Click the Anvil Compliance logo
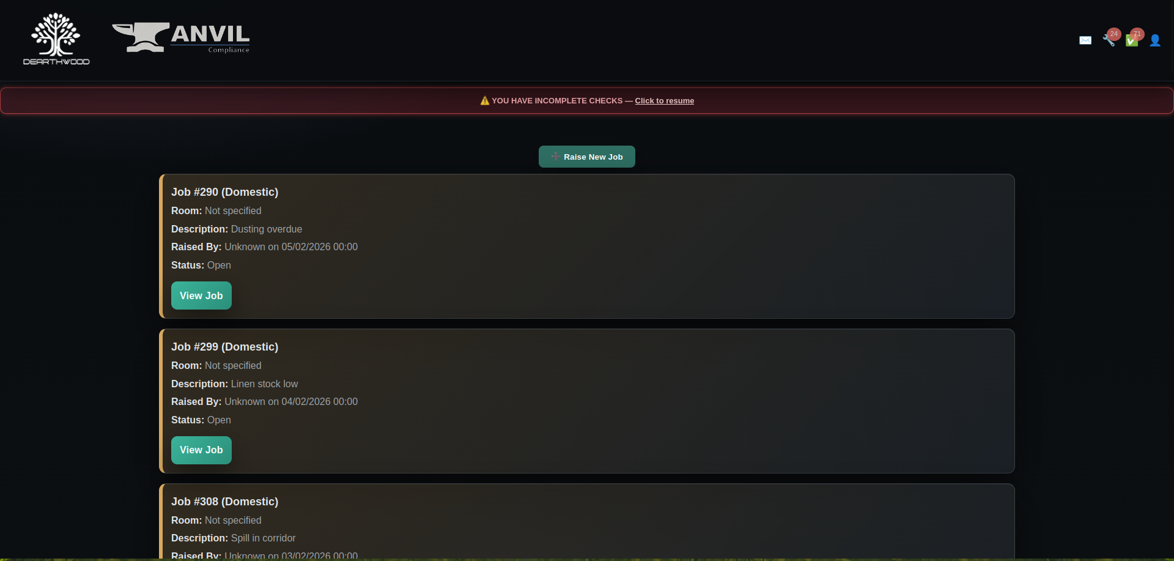 tap(181, 38)
